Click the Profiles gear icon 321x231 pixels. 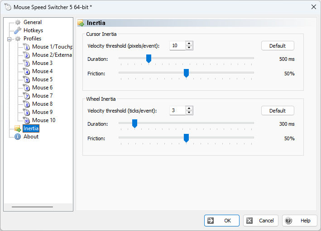18,39
